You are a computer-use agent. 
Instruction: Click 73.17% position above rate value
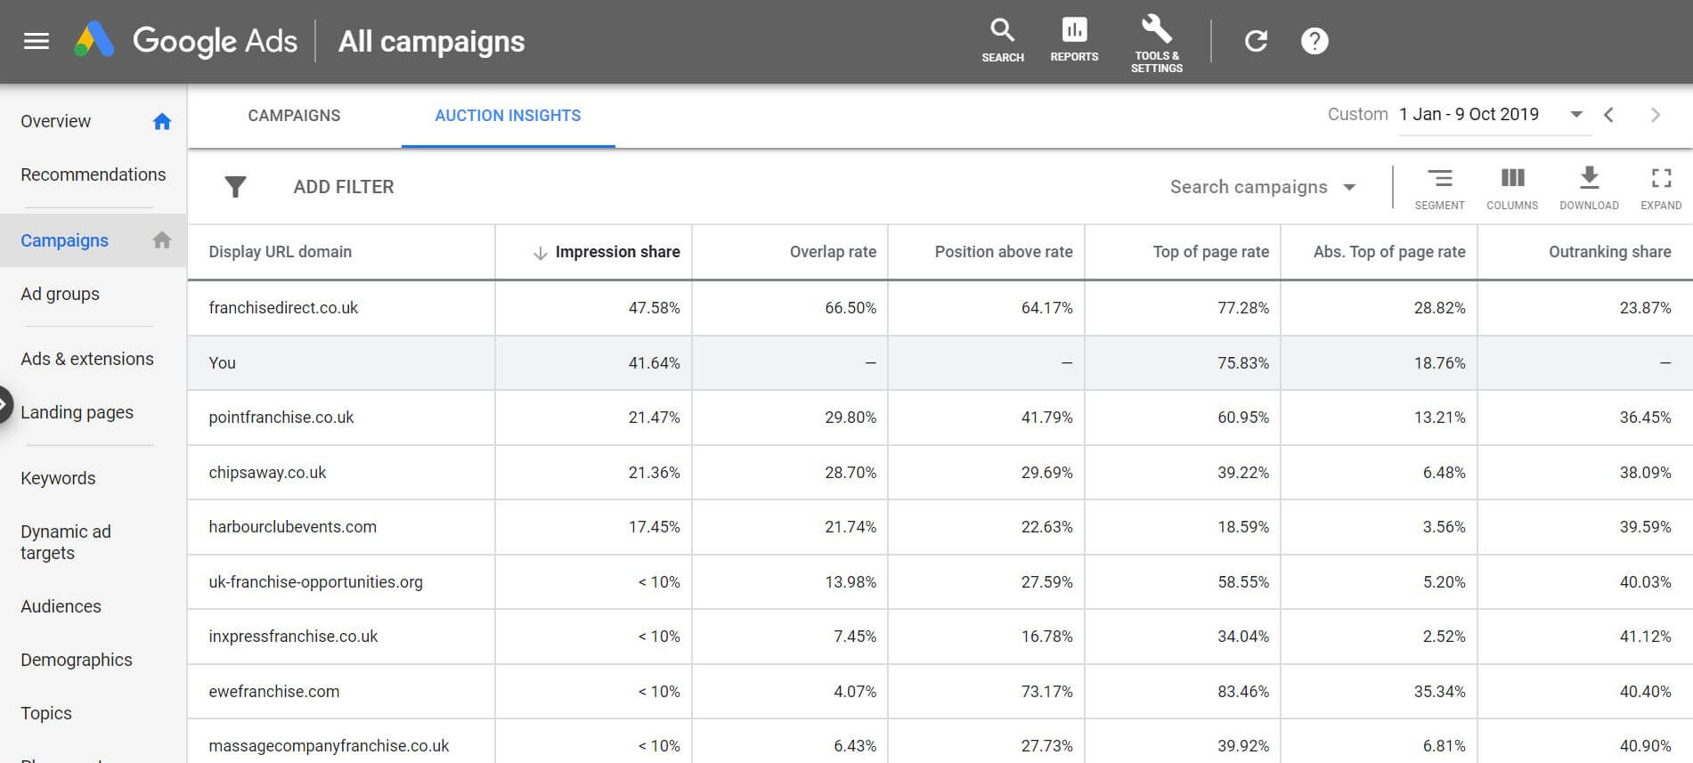coord(1046,692)
